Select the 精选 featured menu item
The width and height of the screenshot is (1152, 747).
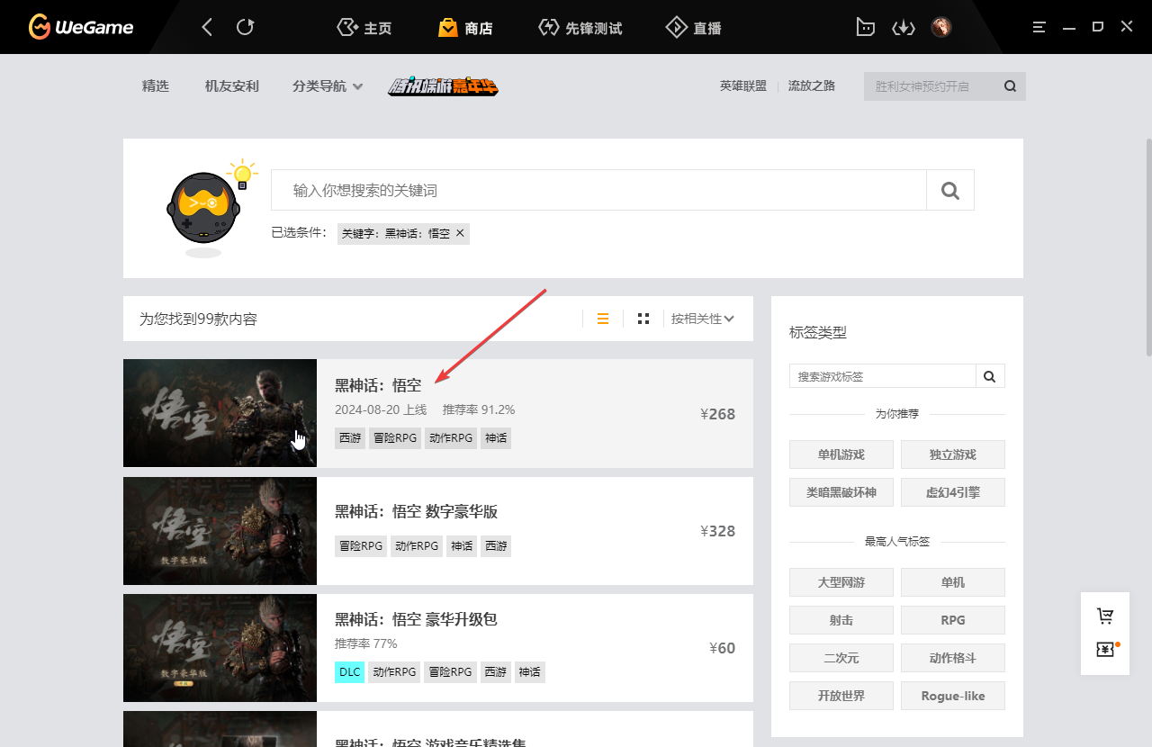156,86
